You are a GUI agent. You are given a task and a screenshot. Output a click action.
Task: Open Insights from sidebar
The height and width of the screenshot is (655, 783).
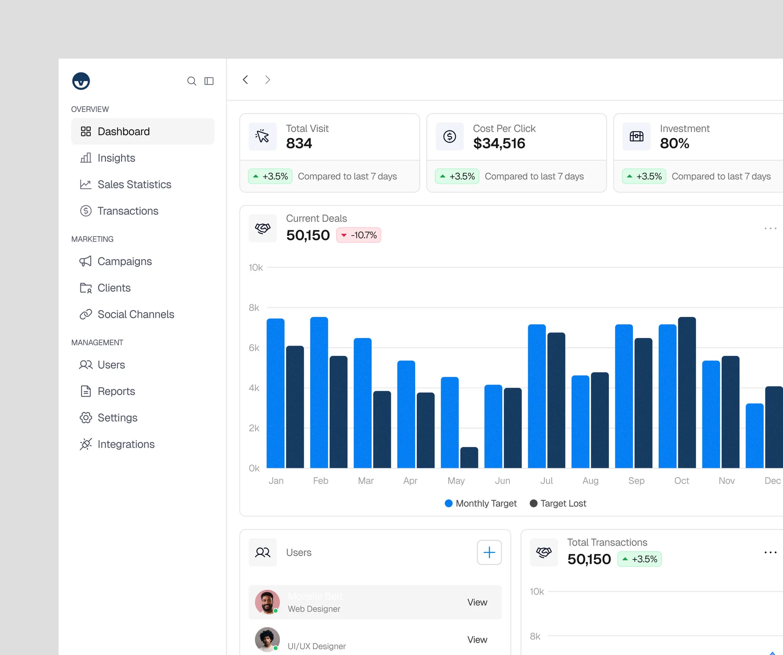pos(143,158)
